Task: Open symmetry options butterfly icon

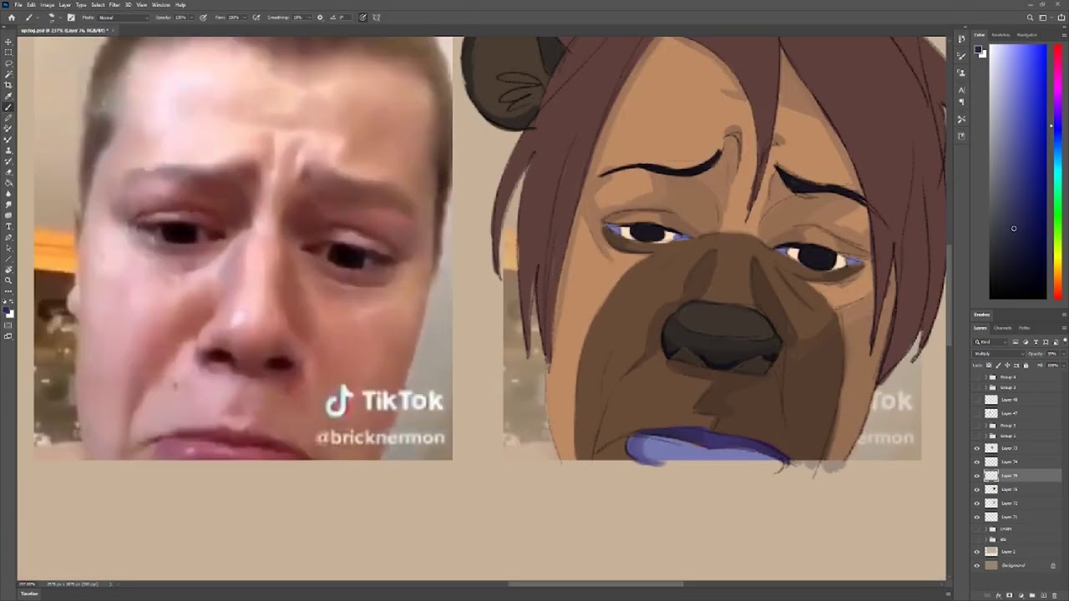Action: [x=377, y=18]
